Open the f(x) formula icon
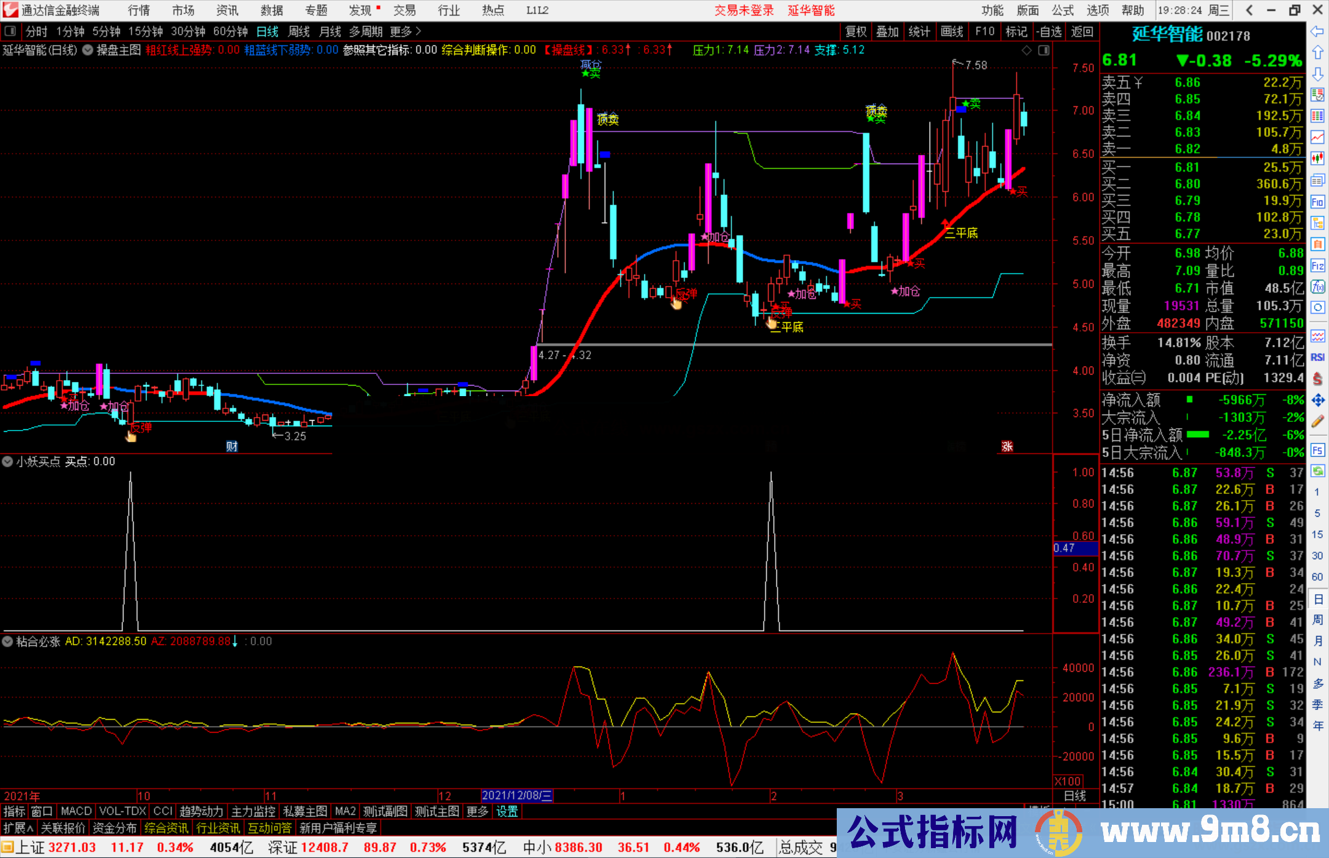Viewport: 1329px width, 858px height. click(x=1317, y=287)
